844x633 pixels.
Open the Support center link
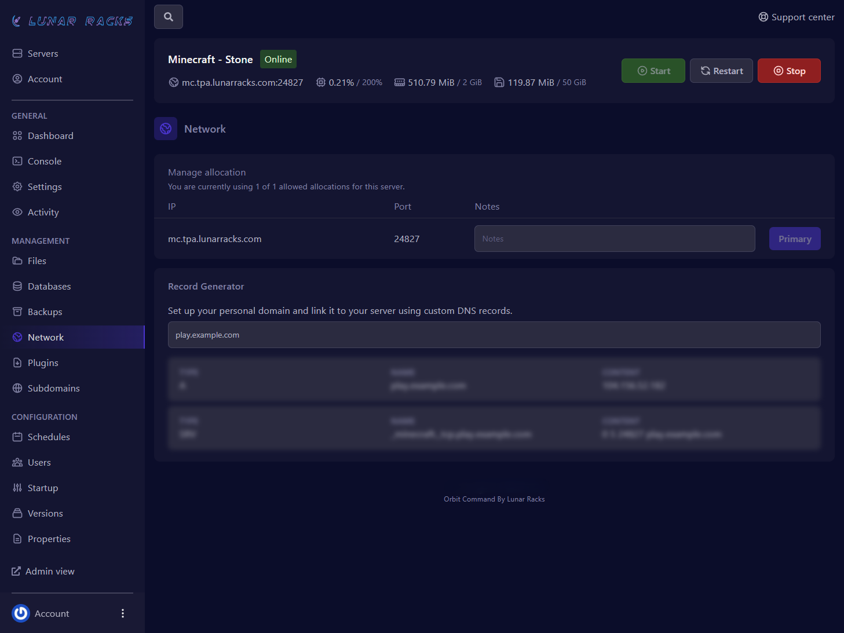[x=796, y=17]
